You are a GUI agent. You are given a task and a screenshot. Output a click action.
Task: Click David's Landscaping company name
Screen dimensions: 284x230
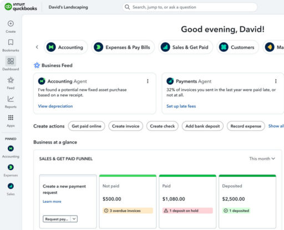click(68, 7)
